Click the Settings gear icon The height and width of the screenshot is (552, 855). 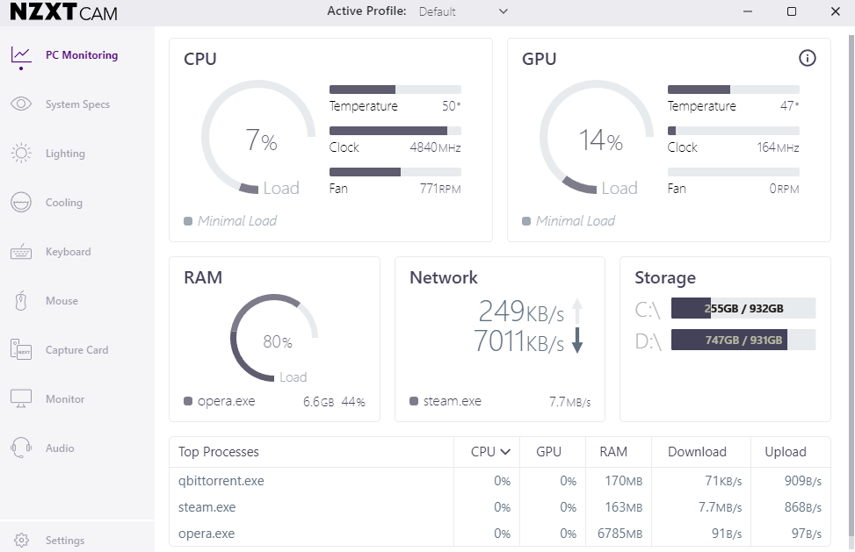(21, 540)
